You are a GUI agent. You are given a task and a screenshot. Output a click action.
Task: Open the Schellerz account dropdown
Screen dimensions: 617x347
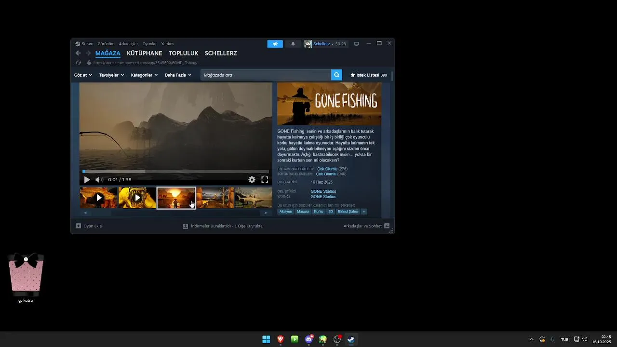click(325, 44)
